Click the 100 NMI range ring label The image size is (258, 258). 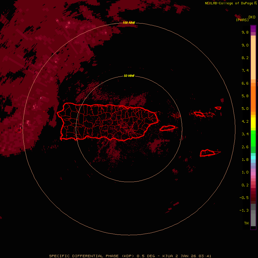click(129, 23)
